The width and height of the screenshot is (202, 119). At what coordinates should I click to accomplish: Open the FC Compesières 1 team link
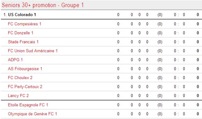coord(24,24)
